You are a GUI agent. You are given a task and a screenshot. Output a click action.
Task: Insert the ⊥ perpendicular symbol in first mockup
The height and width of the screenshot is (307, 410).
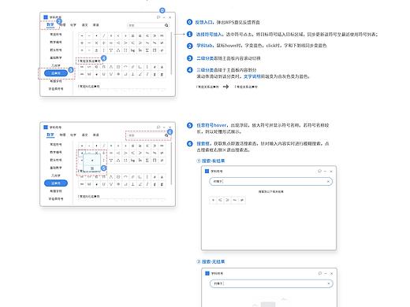[132, 74]
